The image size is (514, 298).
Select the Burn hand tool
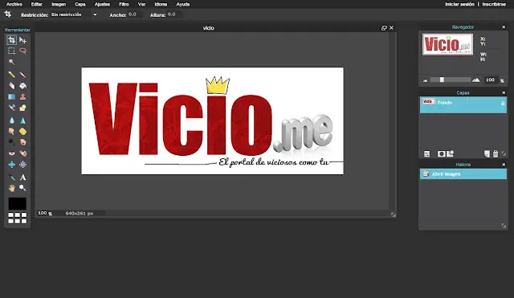click(22, 142)
